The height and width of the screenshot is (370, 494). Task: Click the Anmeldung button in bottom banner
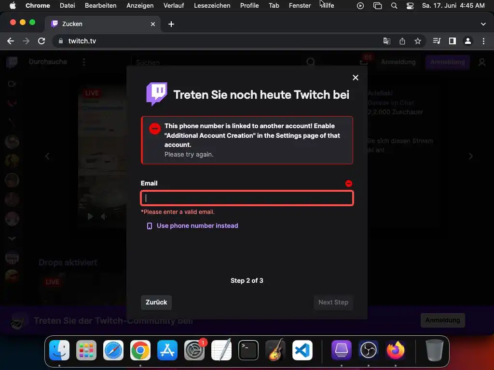tap(443, 320)
